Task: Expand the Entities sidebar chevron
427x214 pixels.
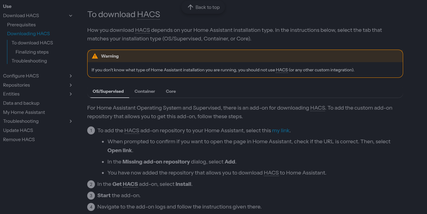Action: 71,94
